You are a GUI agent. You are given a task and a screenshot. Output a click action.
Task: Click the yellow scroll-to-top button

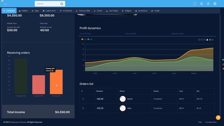tap(218, 118)
